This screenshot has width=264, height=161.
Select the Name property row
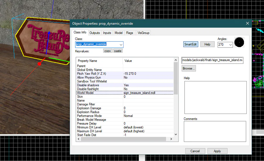point(125,100)
